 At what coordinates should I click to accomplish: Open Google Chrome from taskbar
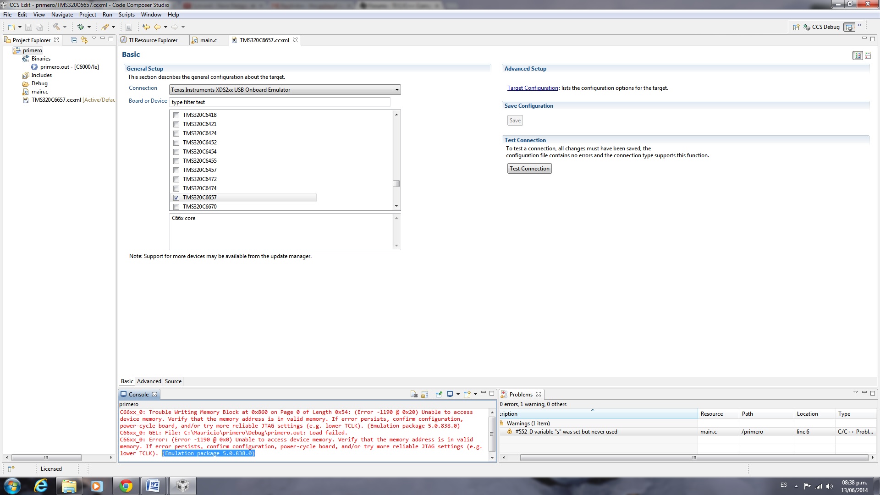coord(126,486)
